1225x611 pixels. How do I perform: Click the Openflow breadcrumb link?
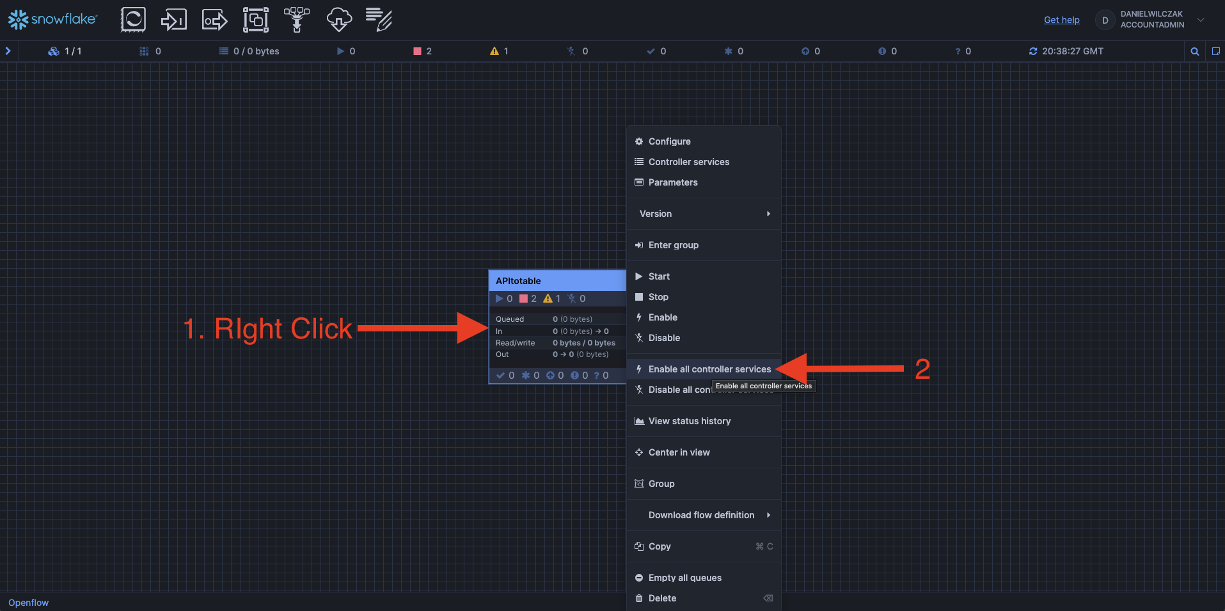(x=28, y=603)
